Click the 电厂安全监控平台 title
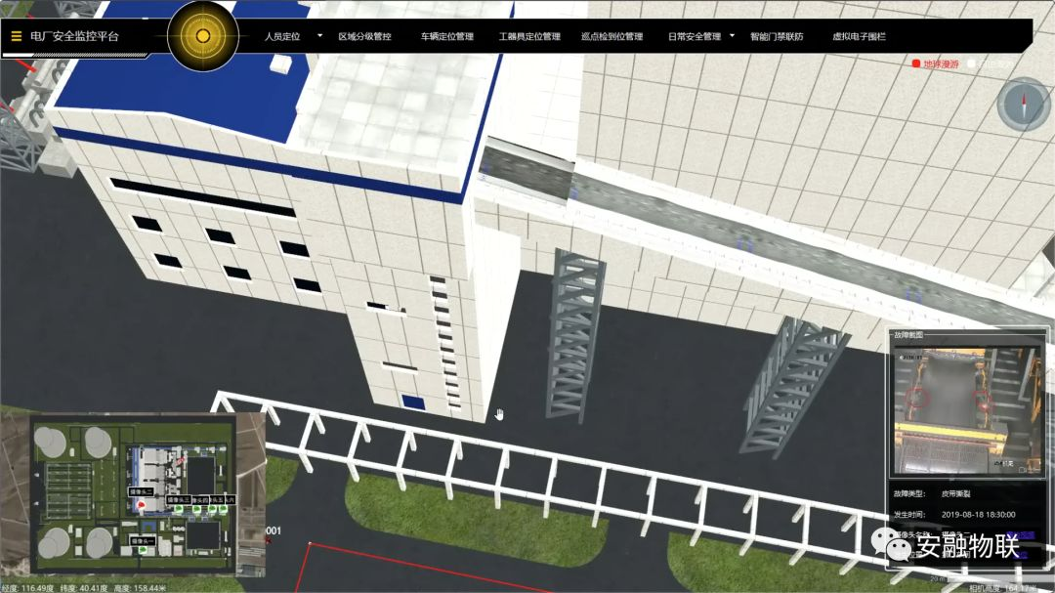Viewport: 1055px width, 593px height. pos(74,37)
